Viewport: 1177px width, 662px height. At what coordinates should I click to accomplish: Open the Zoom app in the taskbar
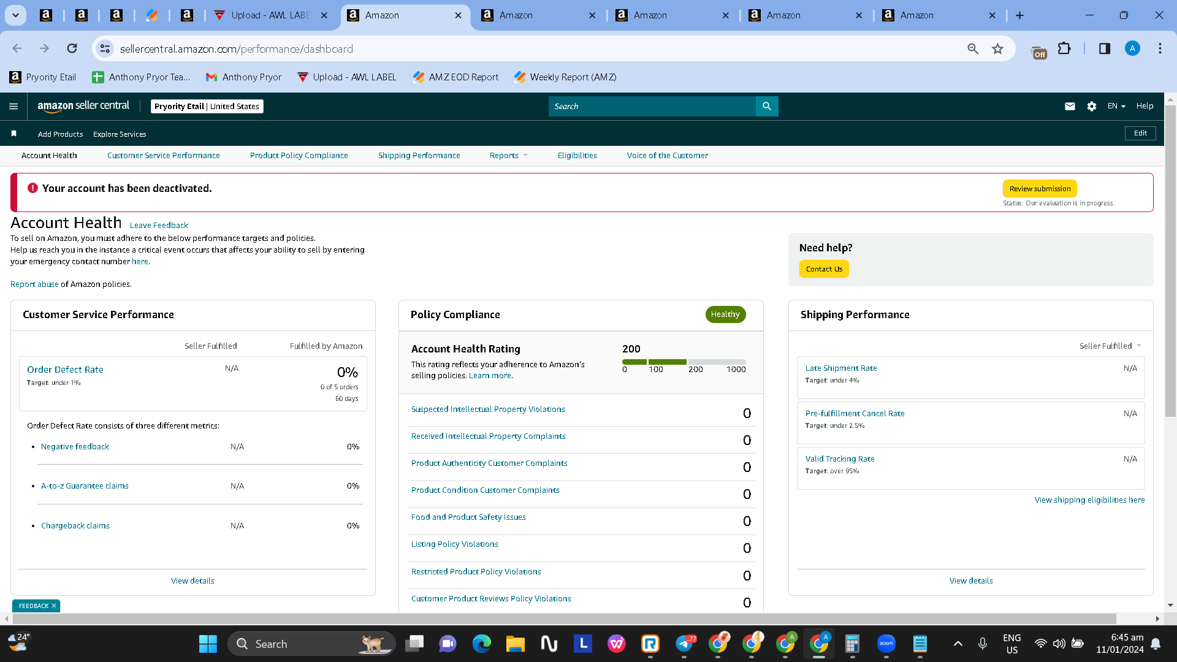886,644
